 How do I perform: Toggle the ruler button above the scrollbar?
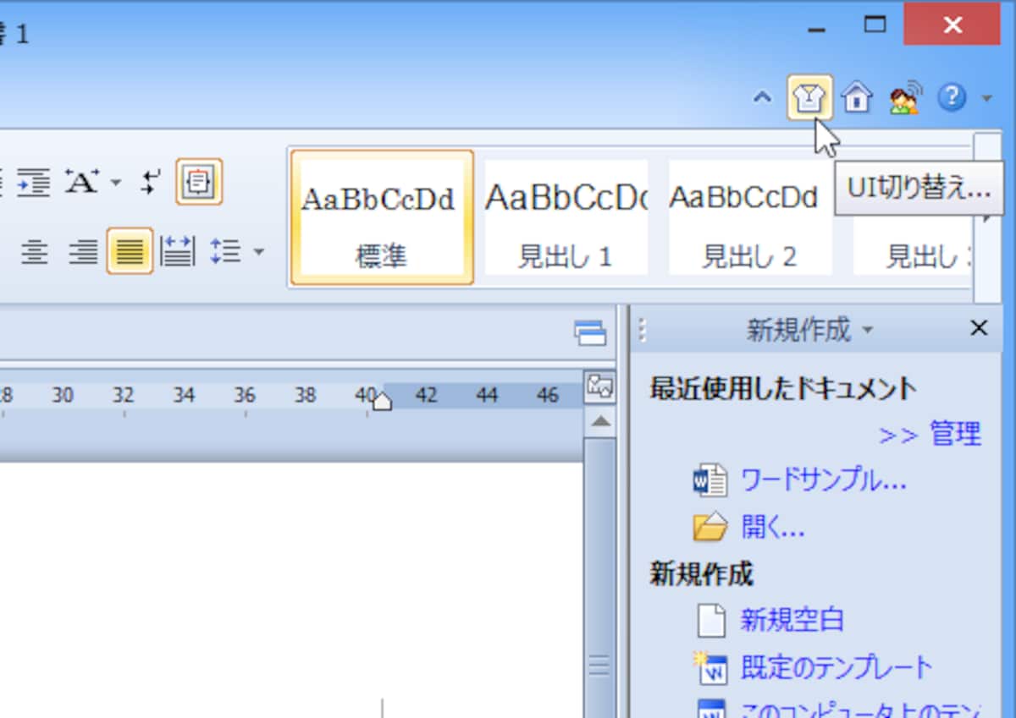pos(599,387)
